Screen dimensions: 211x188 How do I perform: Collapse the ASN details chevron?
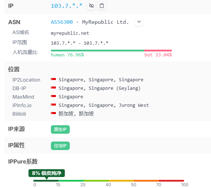point(139,22)
